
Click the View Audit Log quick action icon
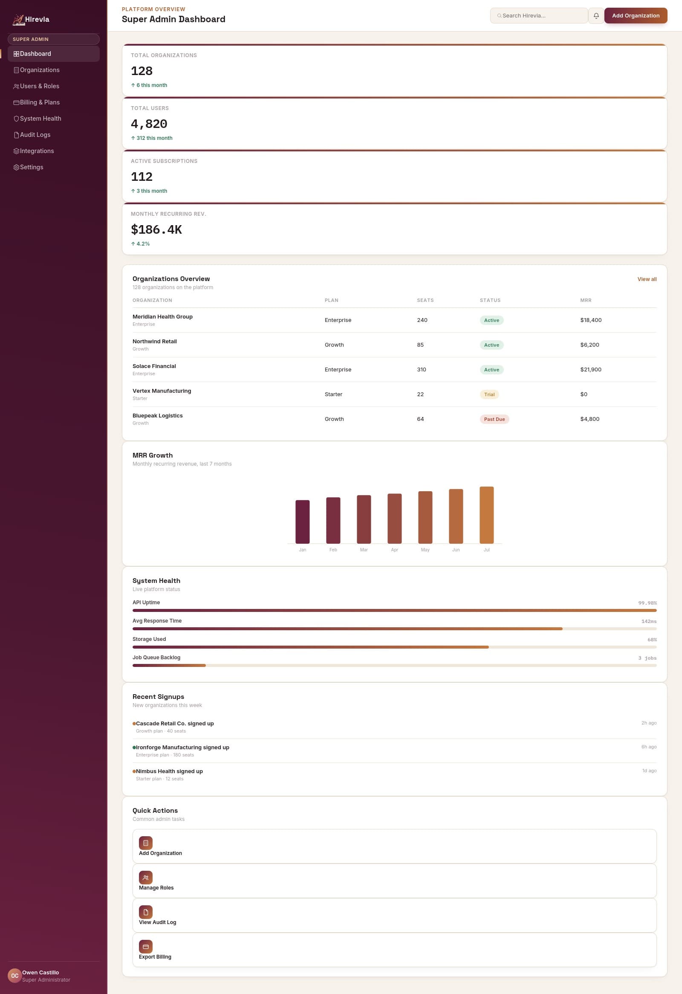(x=145, y=912)
